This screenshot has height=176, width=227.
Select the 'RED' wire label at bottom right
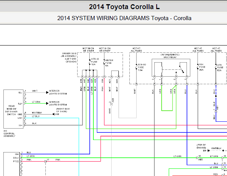tap(216, 174)
